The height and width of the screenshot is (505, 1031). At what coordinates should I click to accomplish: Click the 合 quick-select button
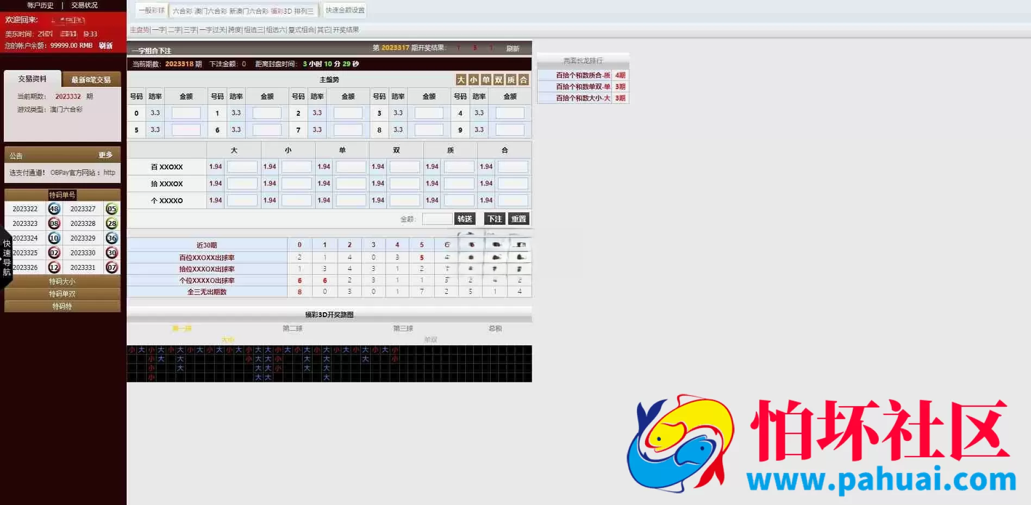coord(523,80)
